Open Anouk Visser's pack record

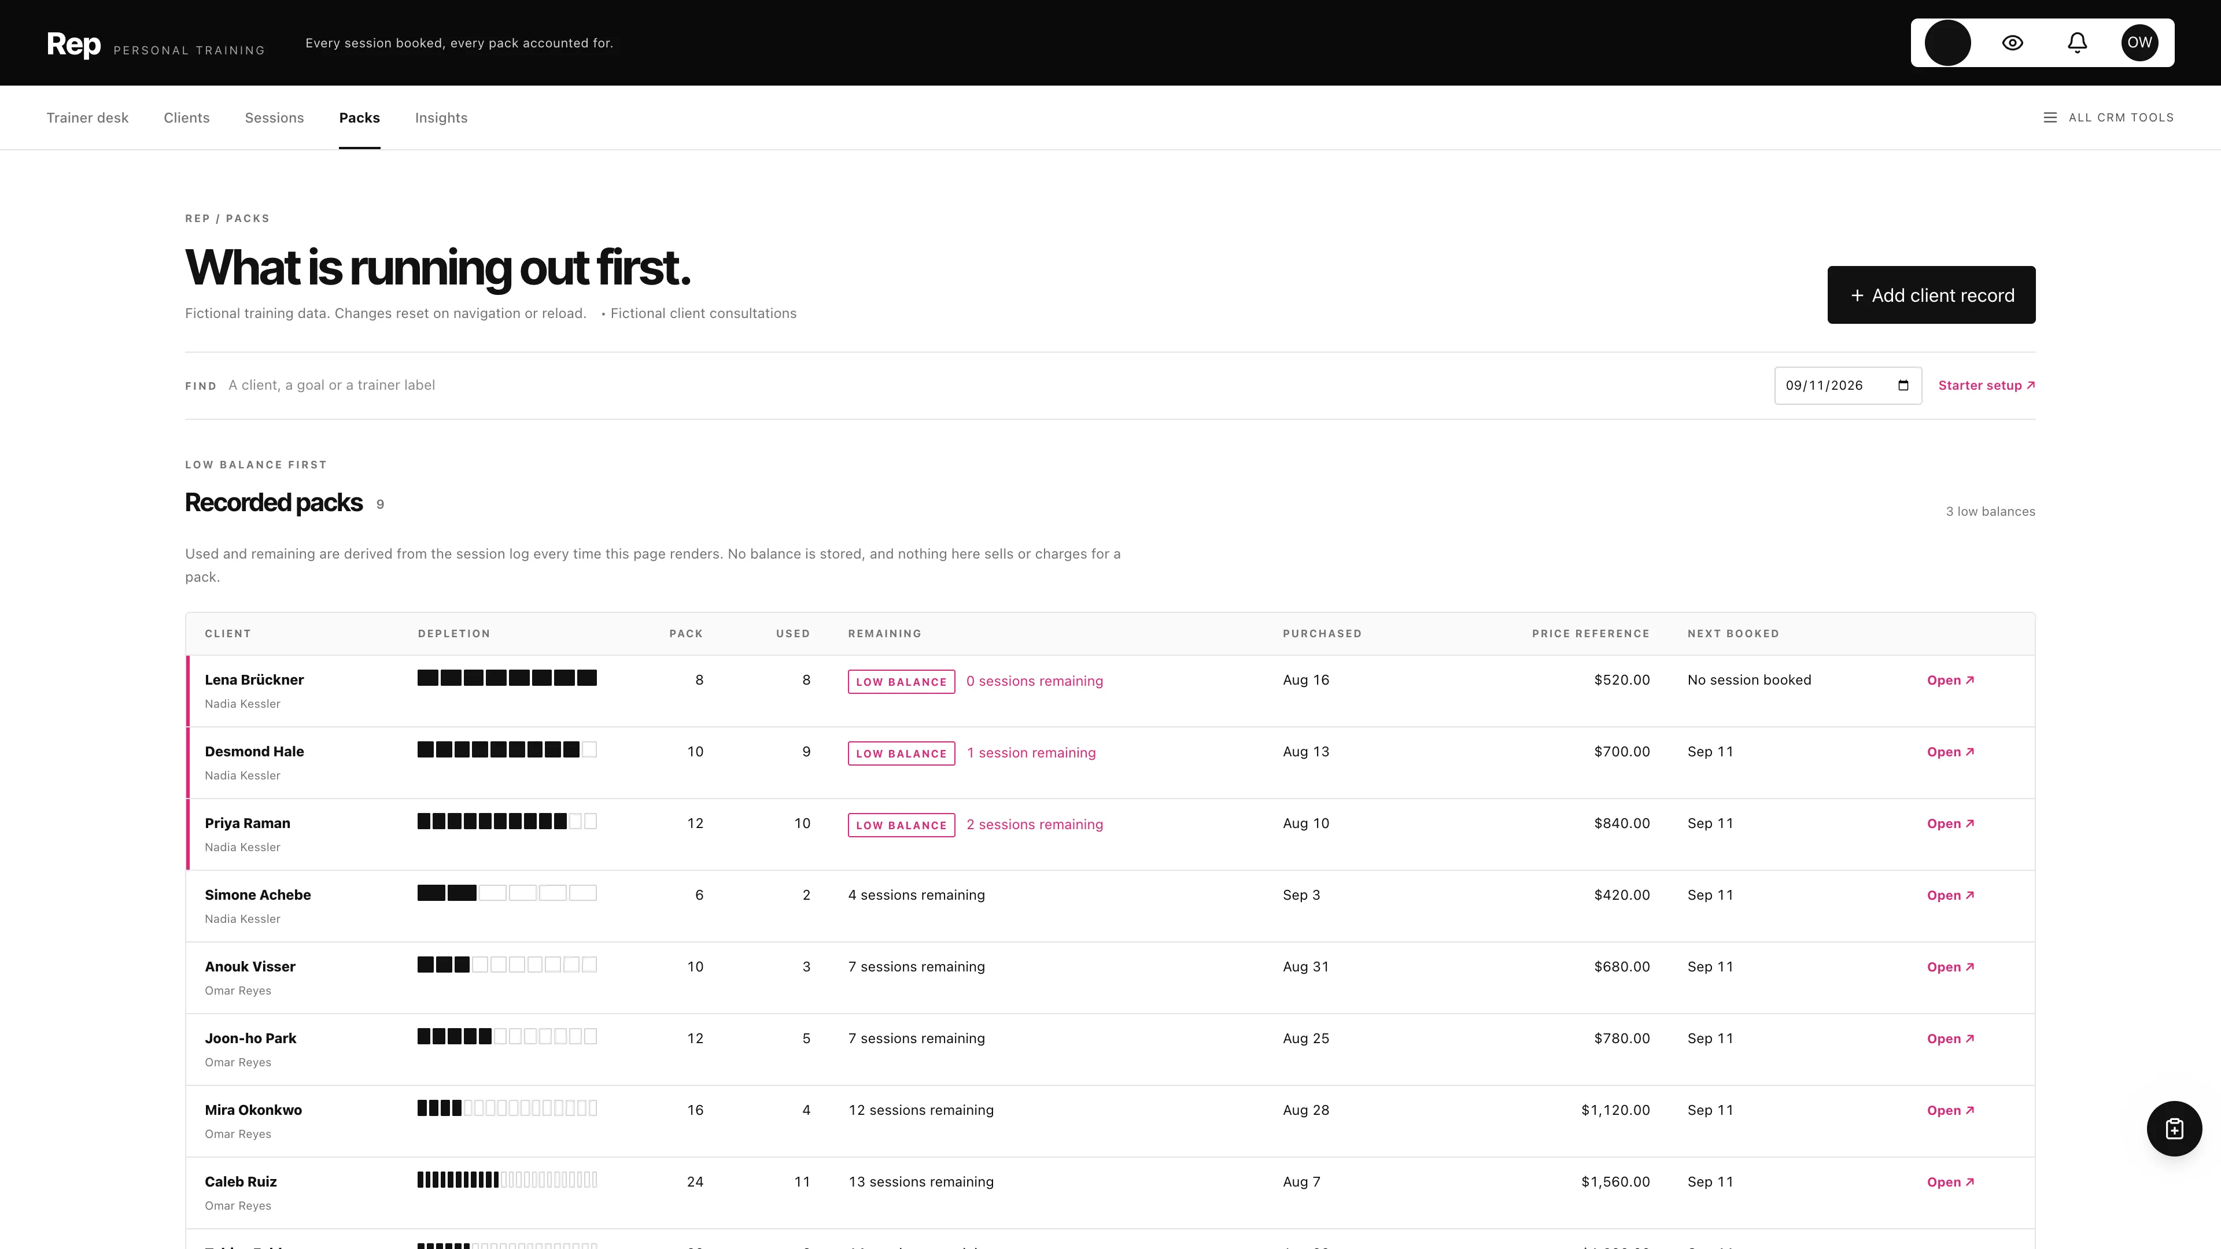click(1950, 966)
